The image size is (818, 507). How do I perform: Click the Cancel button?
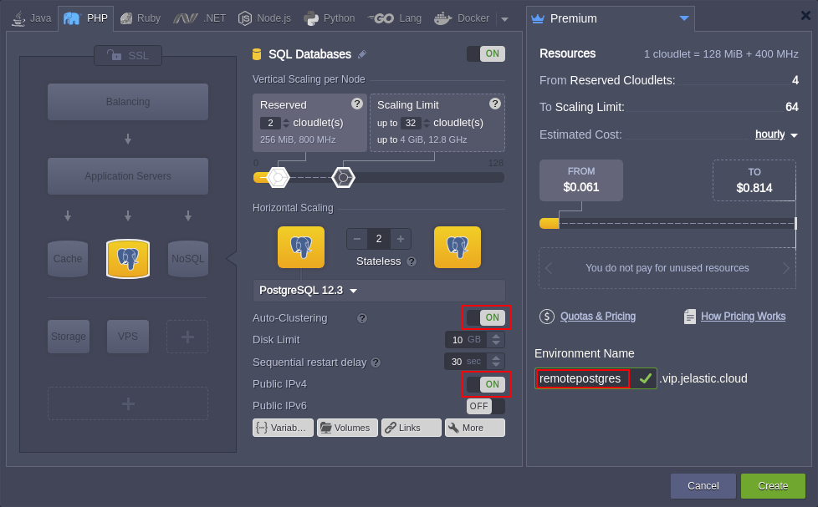tap(703, 485)
